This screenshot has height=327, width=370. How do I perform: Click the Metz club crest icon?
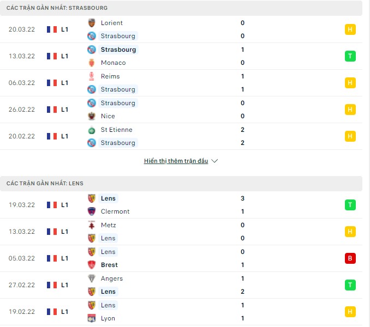coord(92,225)
